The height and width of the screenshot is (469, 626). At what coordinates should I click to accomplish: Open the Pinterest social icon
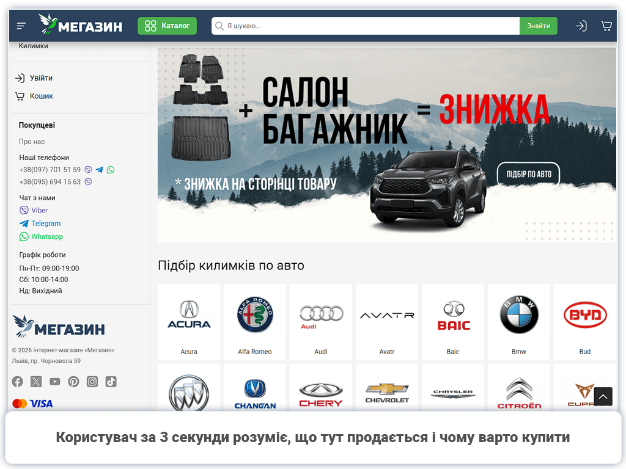tap(73, 382)
